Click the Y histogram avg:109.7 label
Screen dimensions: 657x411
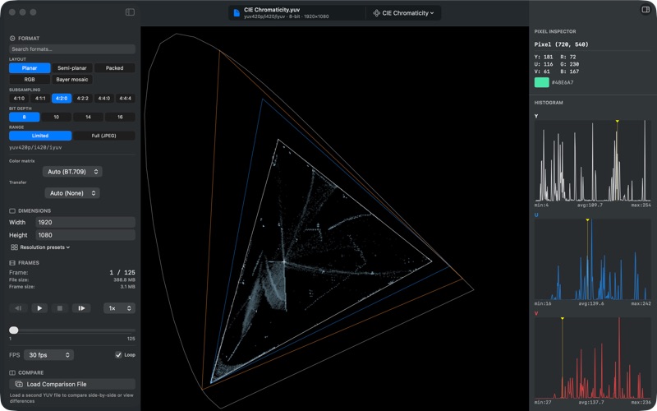click(x=590, y=205)
